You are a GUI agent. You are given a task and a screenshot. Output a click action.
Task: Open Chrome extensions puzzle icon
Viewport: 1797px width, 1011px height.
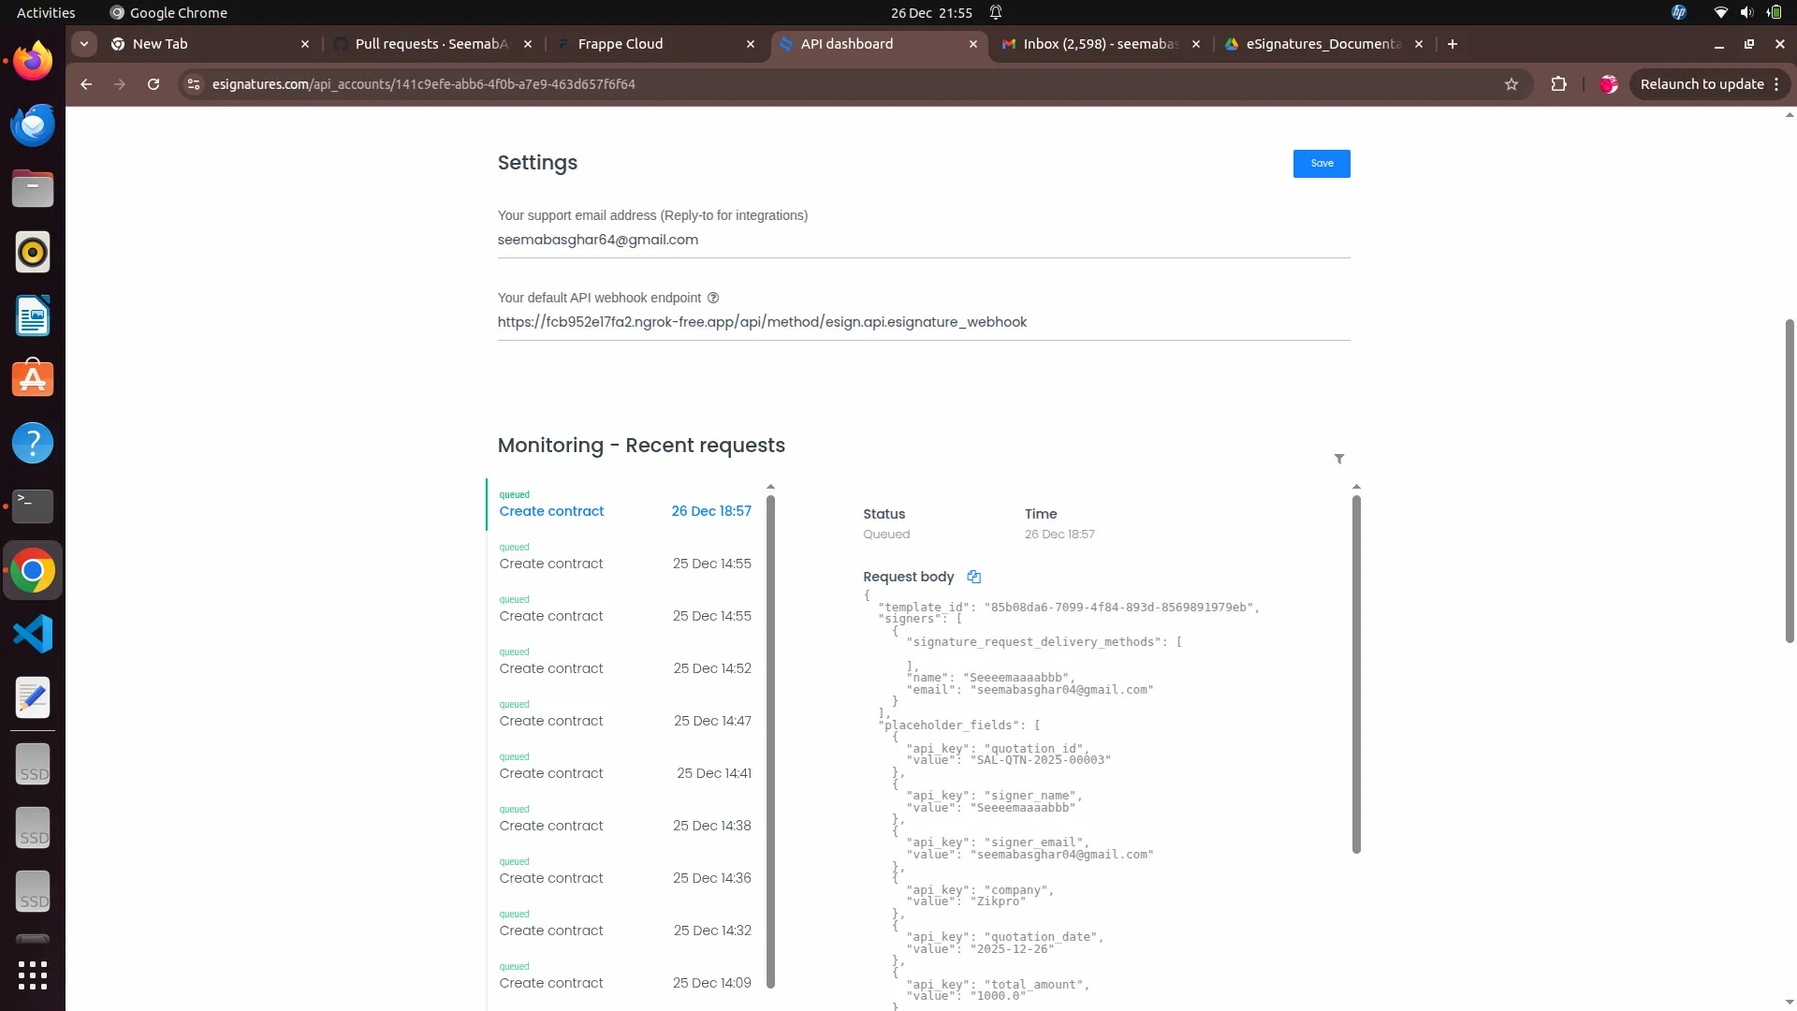coord(1558,84)
